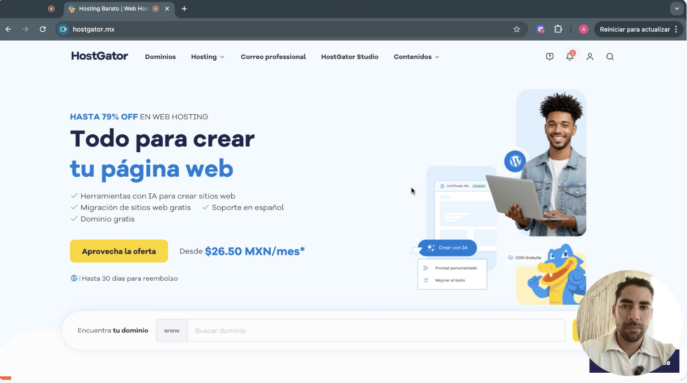Open HostGator Studio menu item

point(349,57)
